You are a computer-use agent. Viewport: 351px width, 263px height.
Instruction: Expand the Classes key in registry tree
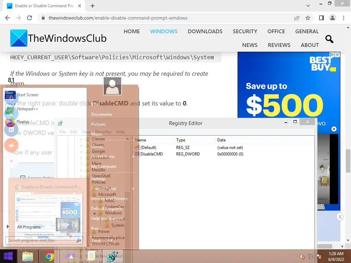pos(81,139)
